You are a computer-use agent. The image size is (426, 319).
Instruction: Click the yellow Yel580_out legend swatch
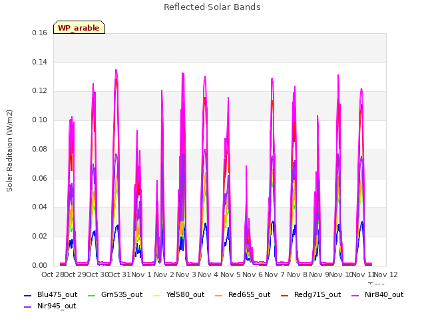157,295
